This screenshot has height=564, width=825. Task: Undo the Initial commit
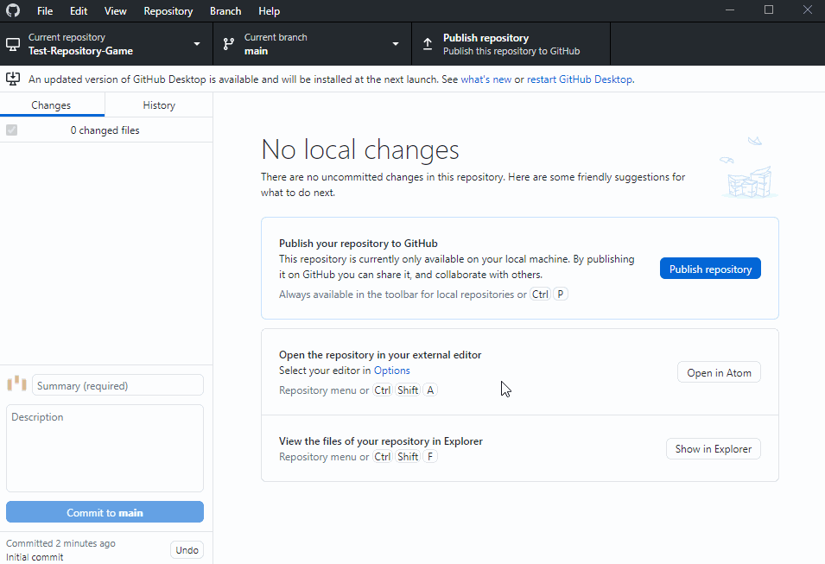click(x=187, y=550)
